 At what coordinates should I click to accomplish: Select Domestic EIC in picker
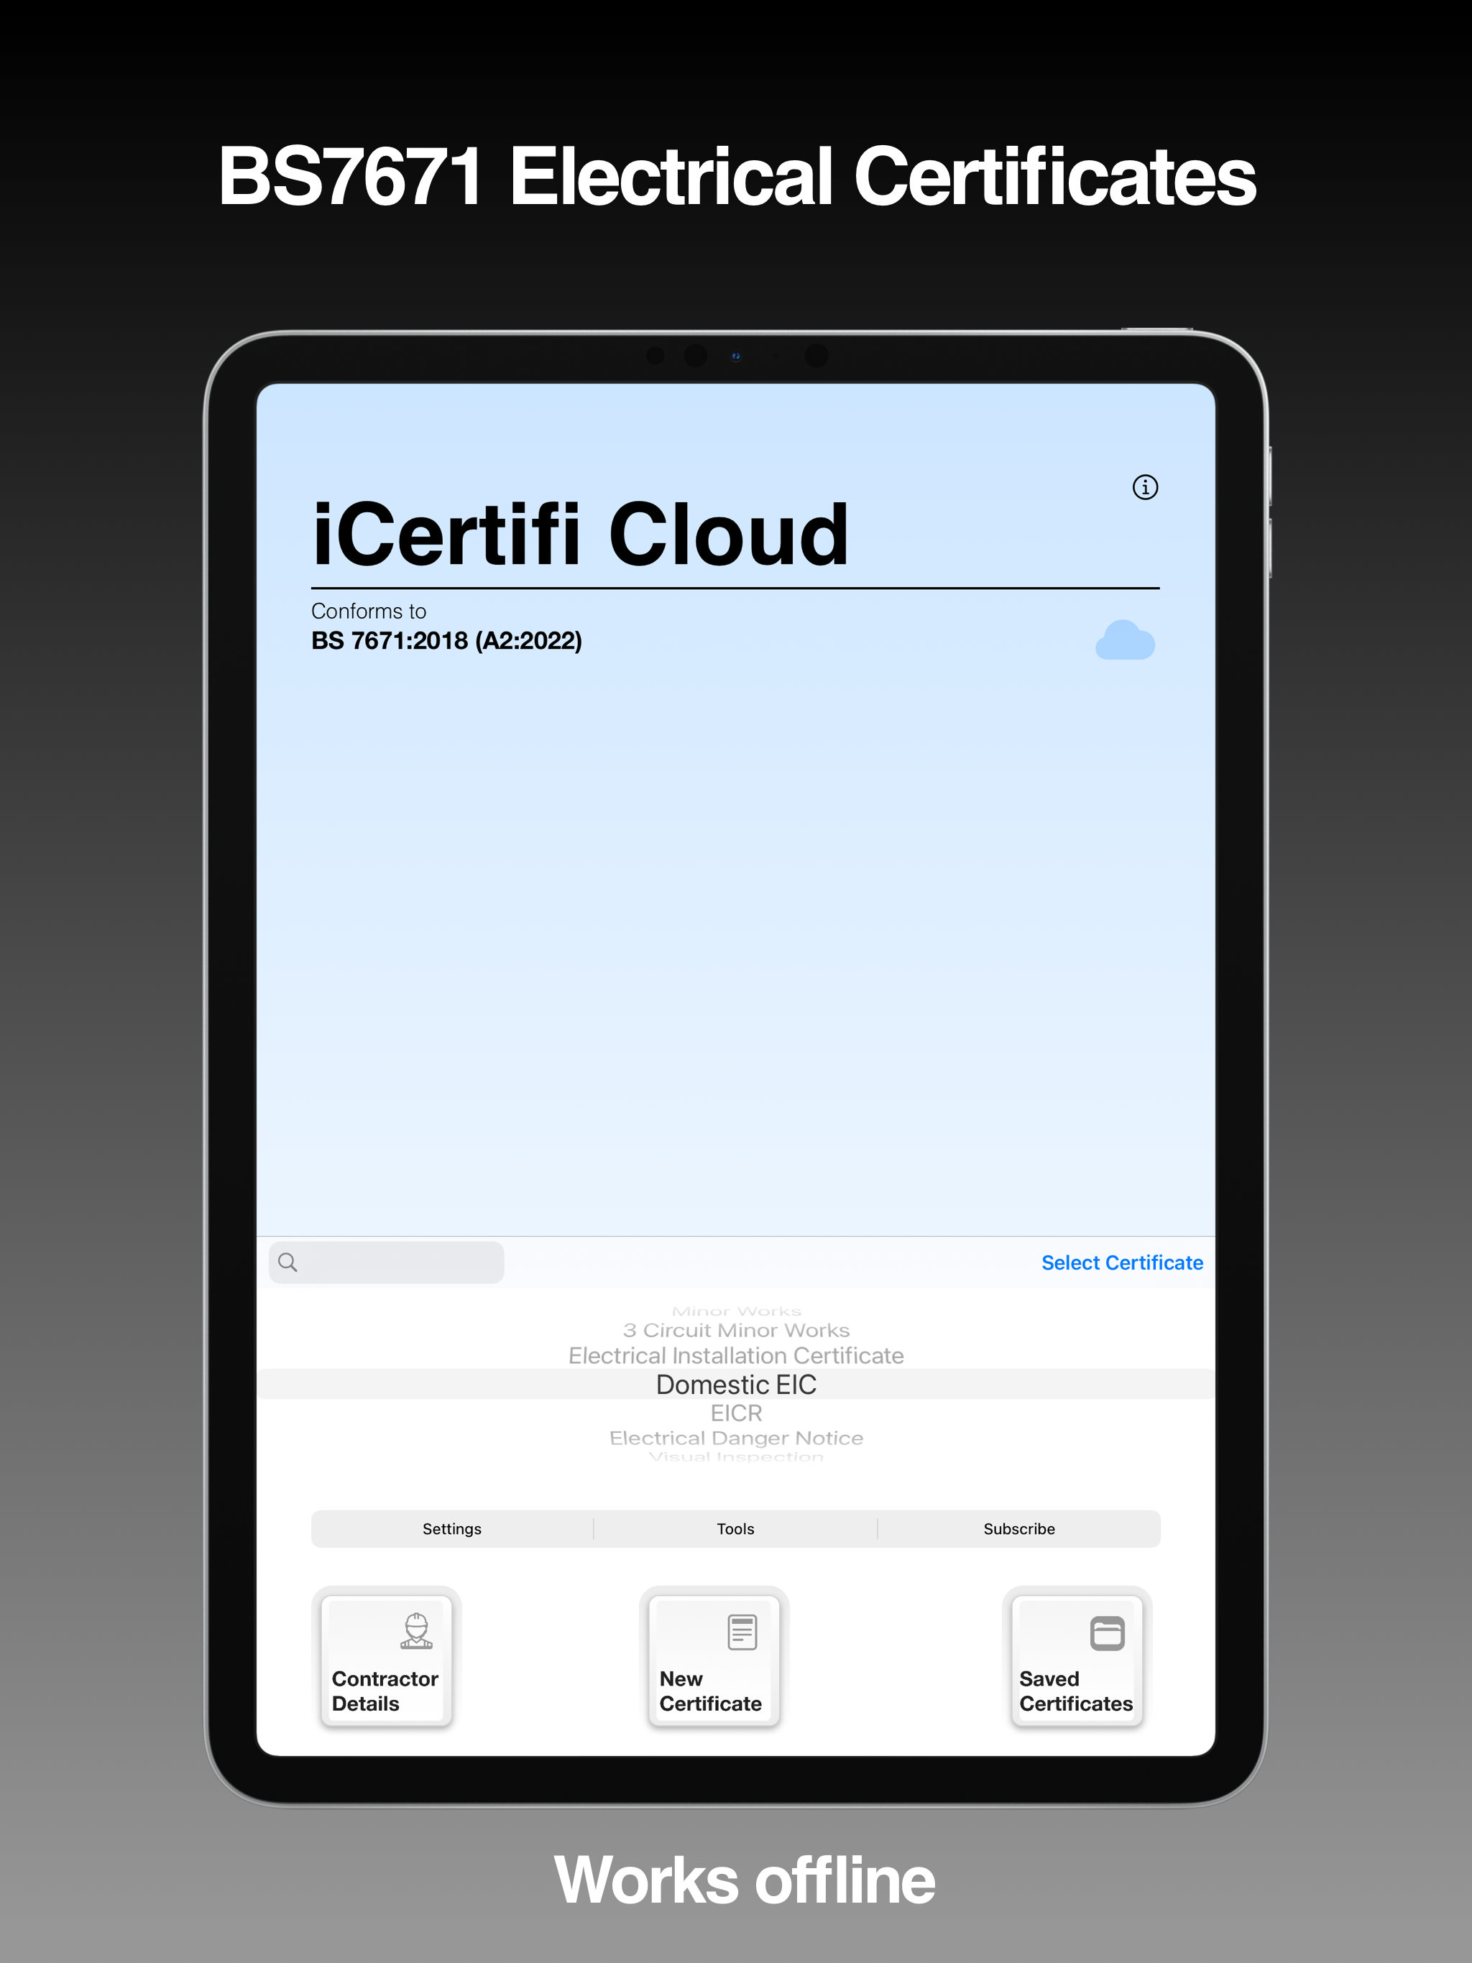click(x=736, y=1385)
